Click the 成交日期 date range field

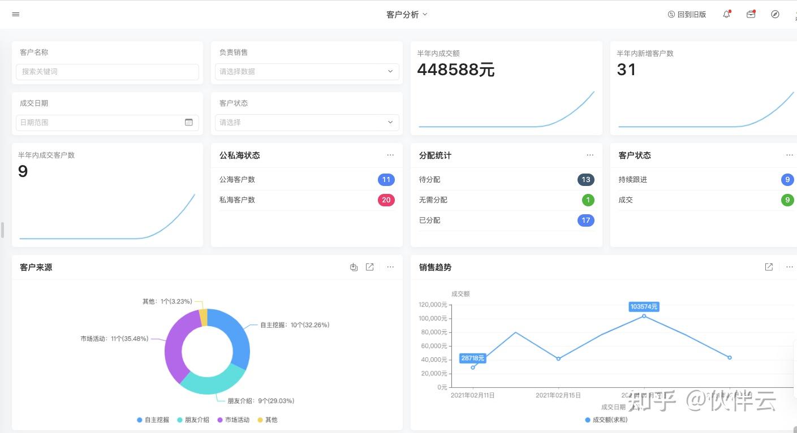click(x=107, y=122)
